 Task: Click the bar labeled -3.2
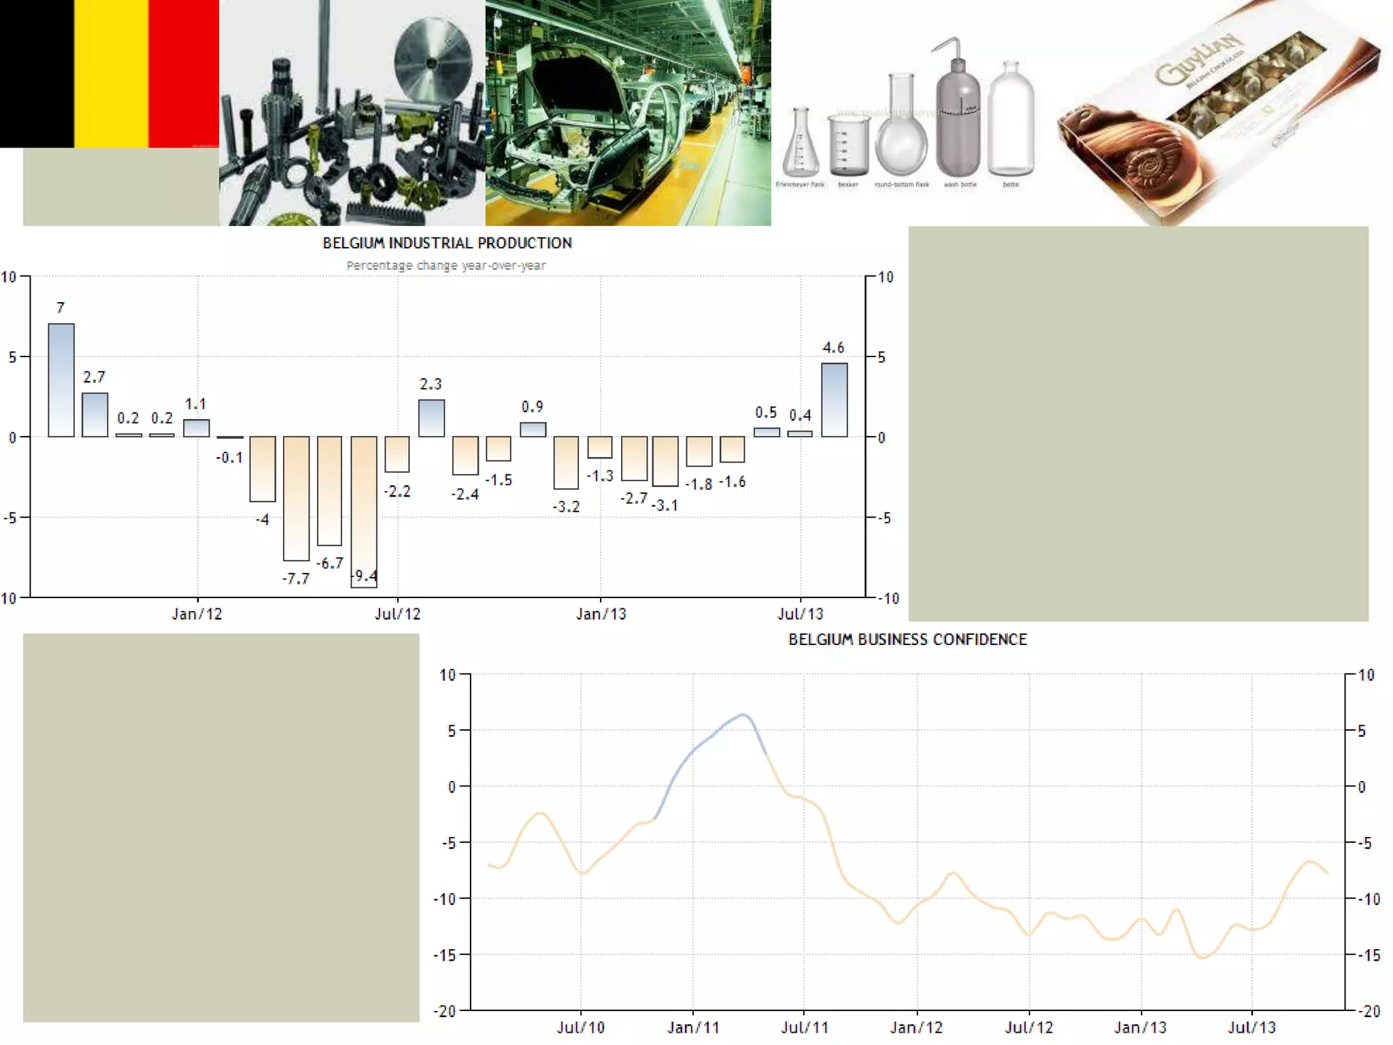pyautogui.click(x=566, y=463)
